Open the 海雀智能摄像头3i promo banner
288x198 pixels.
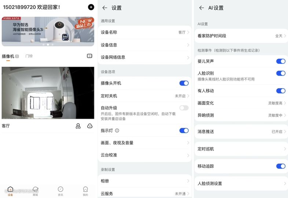pos(48,31)
